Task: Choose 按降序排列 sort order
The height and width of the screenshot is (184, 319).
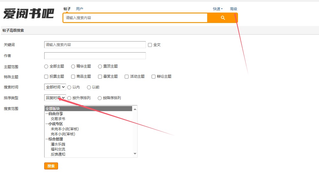Action: click(100, 98)
